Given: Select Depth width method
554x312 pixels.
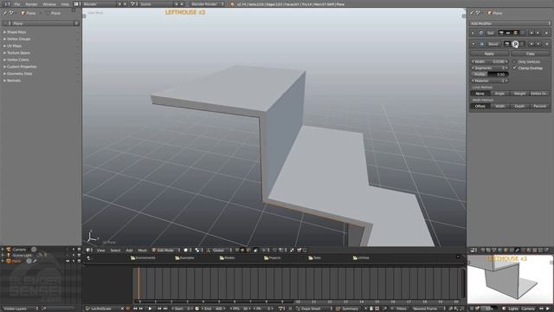Looking at the screenshot, I should pos(519,106).
